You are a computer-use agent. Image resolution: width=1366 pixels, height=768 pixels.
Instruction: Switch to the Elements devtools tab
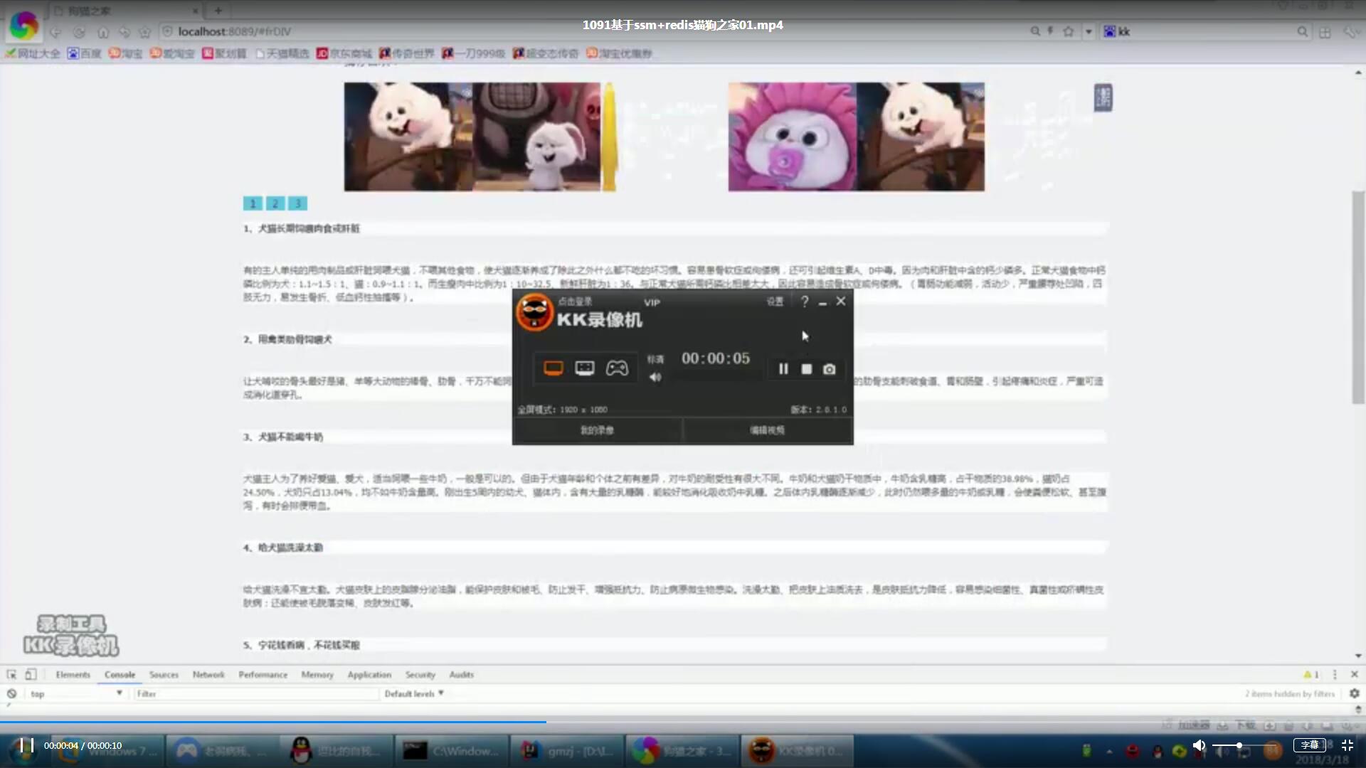(x=73, y=674)
